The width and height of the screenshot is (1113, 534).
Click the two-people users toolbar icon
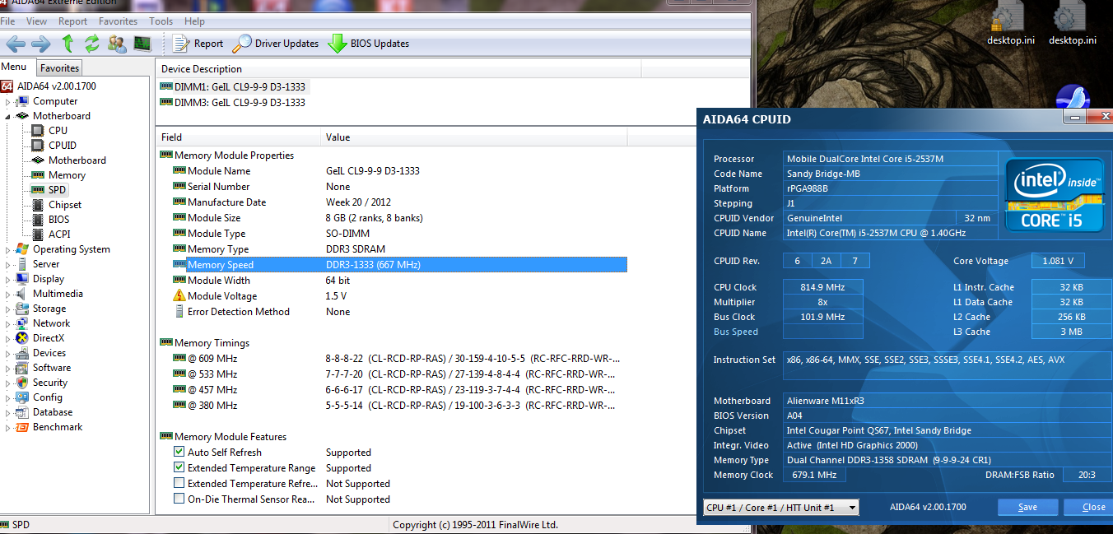(x=117, y=44)
